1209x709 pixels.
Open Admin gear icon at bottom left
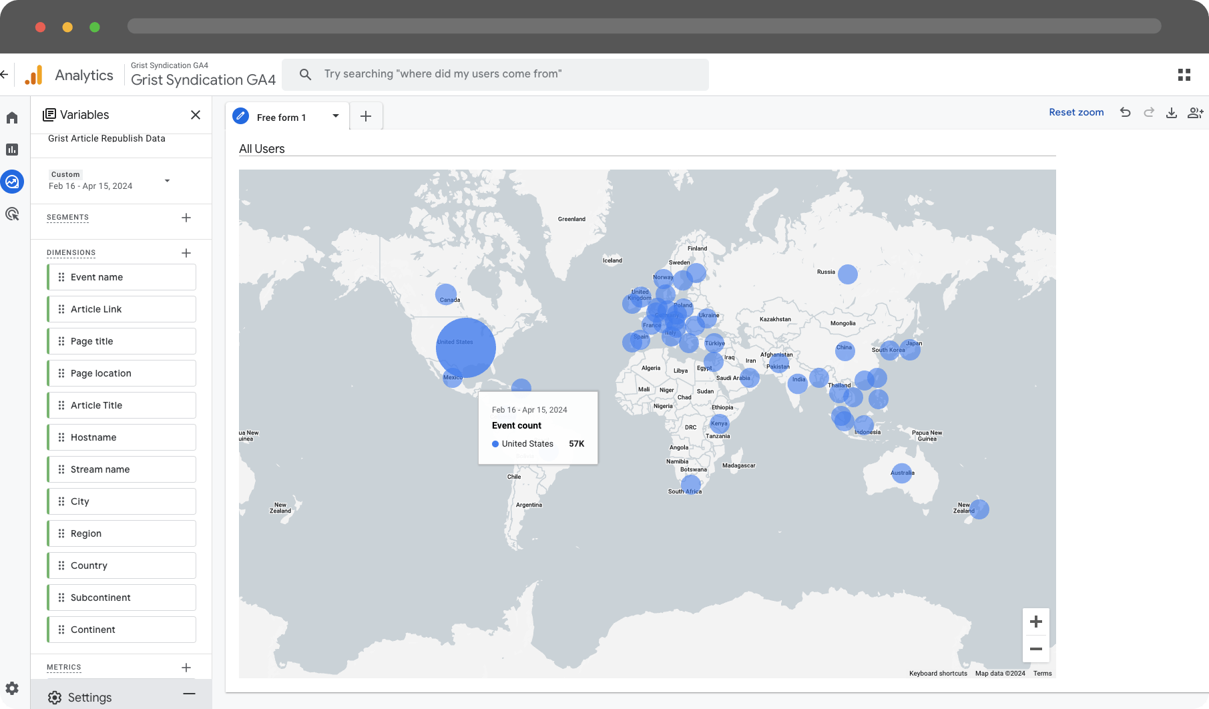12,688
